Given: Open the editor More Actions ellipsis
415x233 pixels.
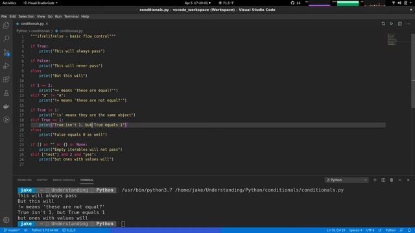Looking at the screenshot, I should tap(408, 24).
